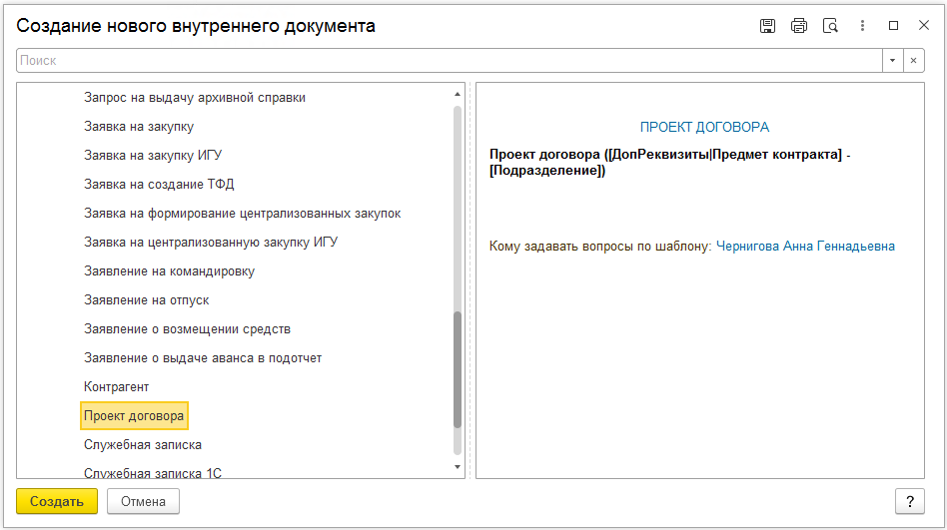Click the Создать button
The width and height of the screenshot is (947, 530).
pyautogui.click(x=57, y=502)
